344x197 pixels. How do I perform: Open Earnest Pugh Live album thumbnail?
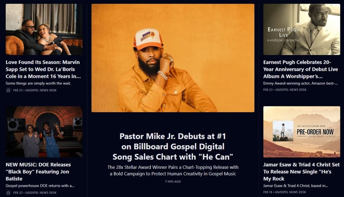[301, 30]
